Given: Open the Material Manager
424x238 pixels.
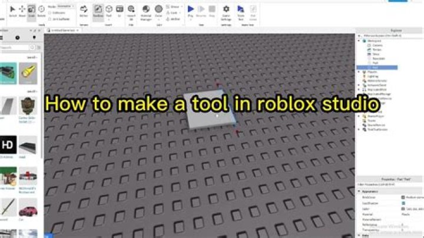Looking at the screenshot, I should tap(146, 12).
